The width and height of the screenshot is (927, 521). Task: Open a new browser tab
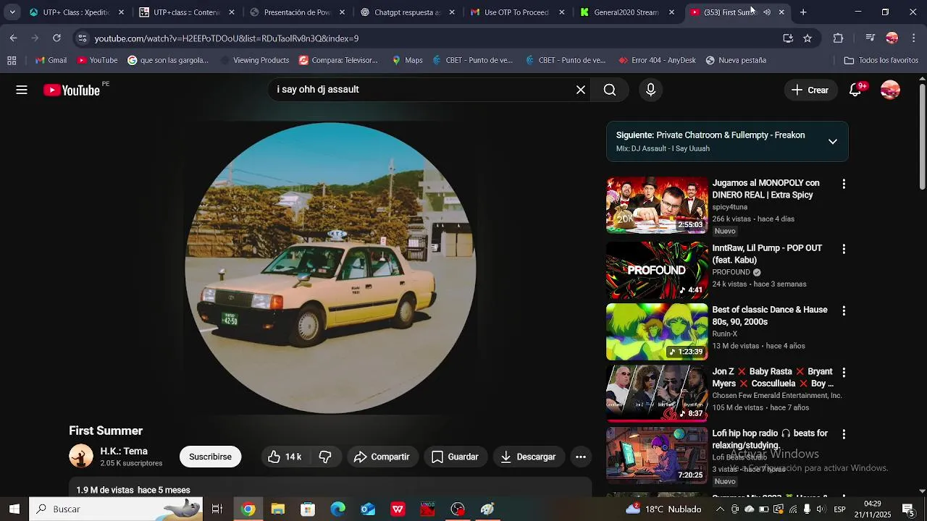click(x=803, y=12)
